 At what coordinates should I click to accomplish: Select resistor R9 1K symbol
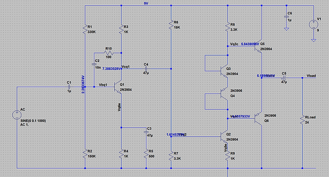(x=228, y=156)
